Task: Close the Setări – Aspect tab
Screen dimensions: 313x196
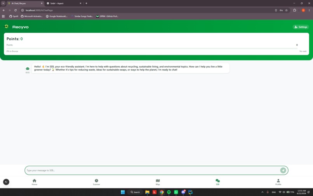Action: pyautogui.click(x=80, y=3)
